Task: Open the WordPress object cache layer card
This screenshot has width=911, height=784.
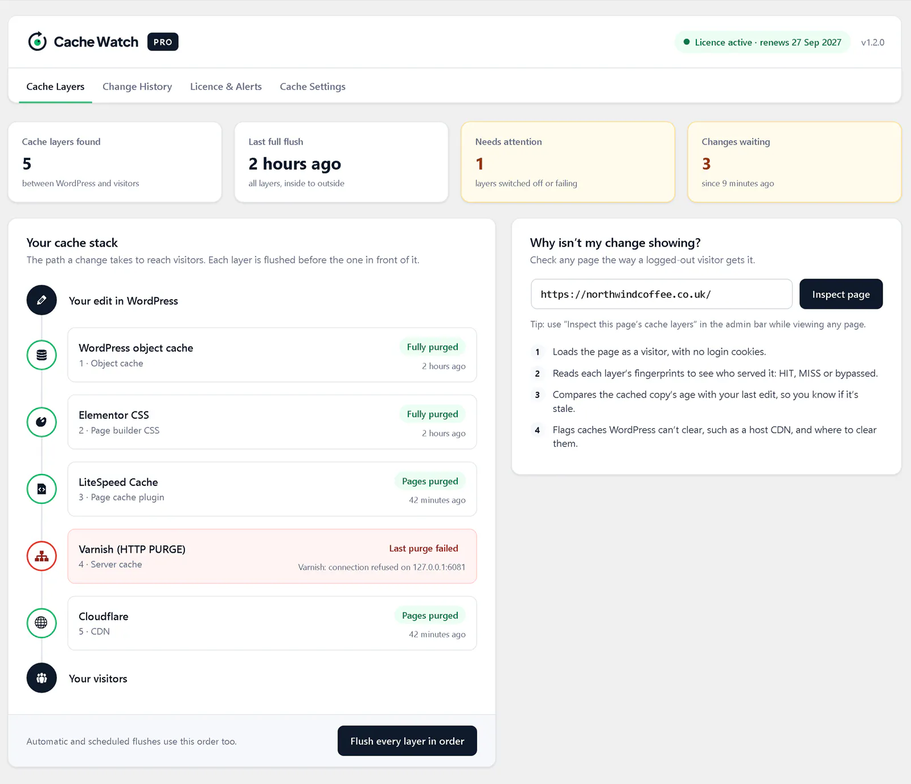Action: click(272, 355)
